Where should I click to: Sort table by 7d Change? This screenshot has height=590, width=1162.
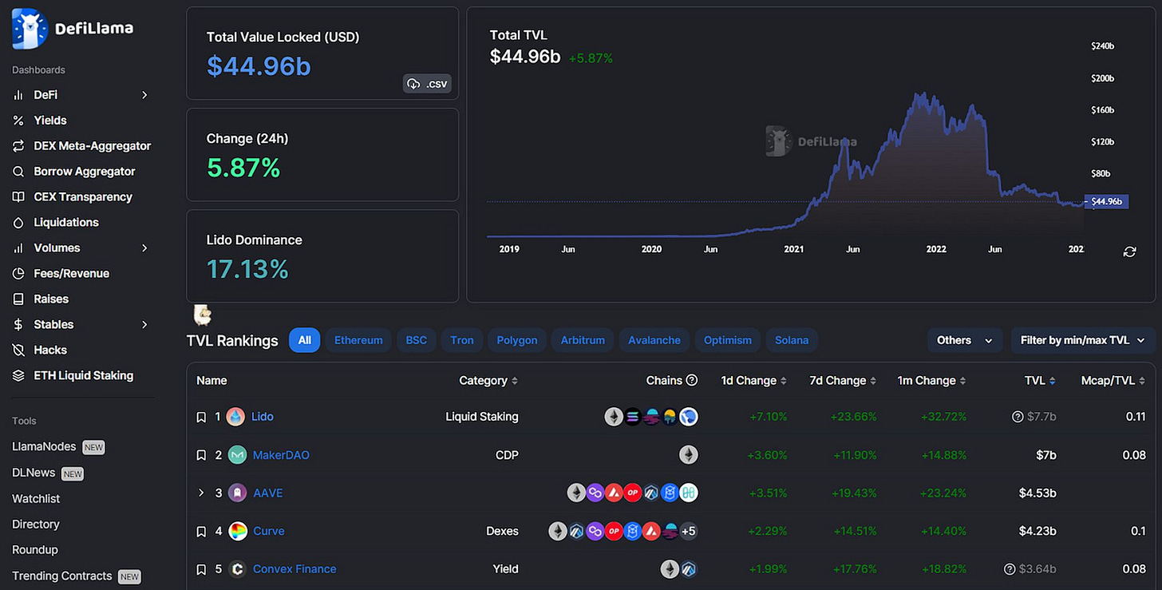844,381
